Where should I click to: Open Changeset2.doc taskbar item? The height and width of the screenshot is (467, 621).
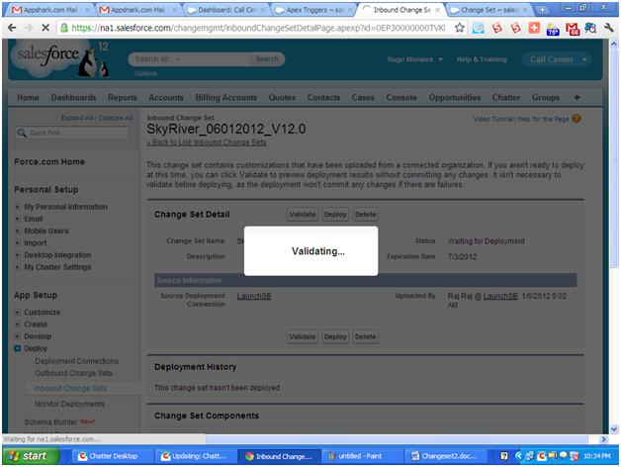[444, 456]
